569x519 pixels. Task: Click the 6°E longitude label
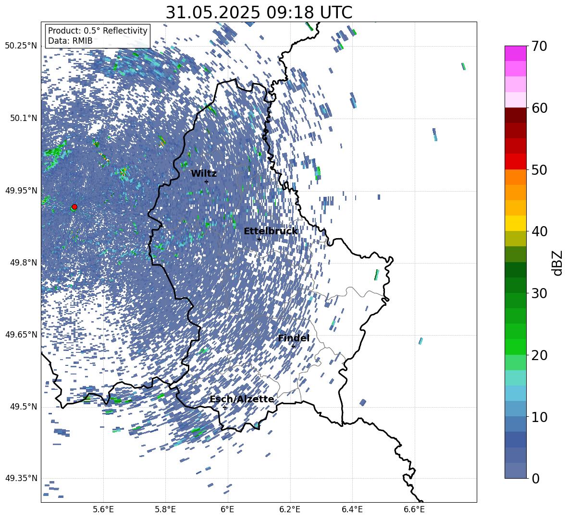227,509
